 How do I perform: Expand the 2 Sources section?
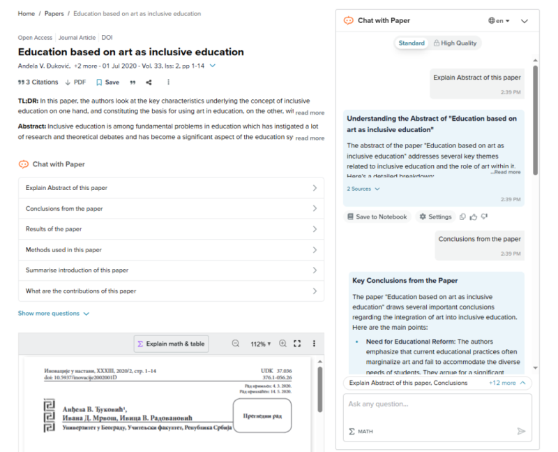pos(363,189)
